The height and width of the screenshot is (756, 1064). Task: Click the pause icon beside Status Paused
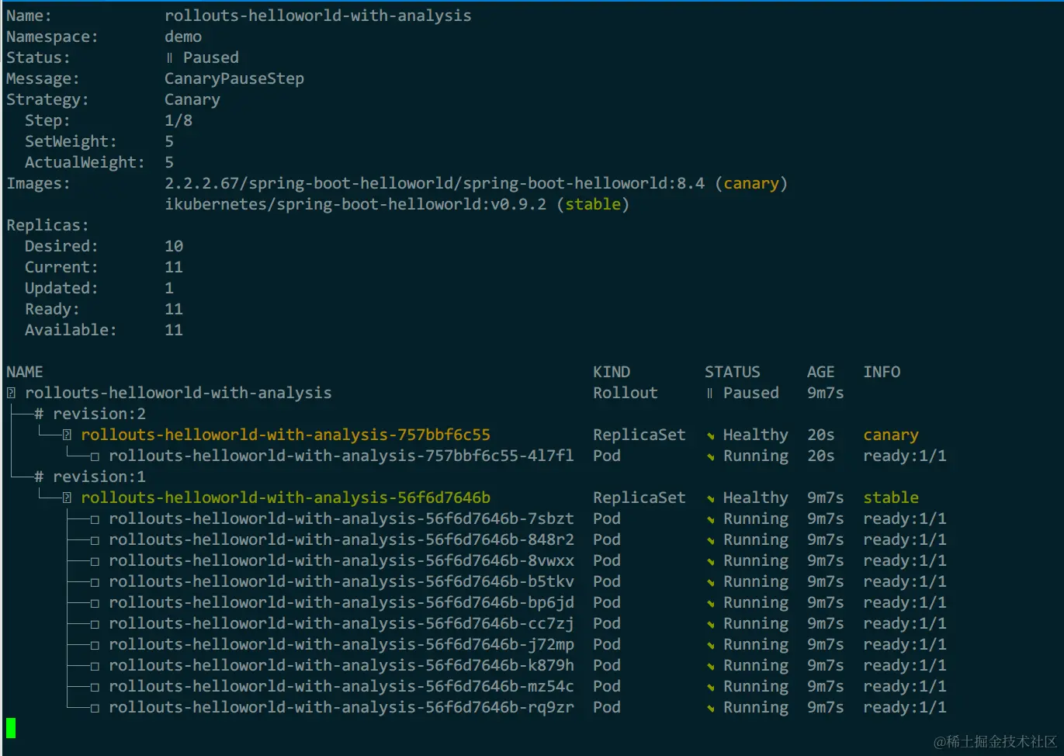coord(169,58)
